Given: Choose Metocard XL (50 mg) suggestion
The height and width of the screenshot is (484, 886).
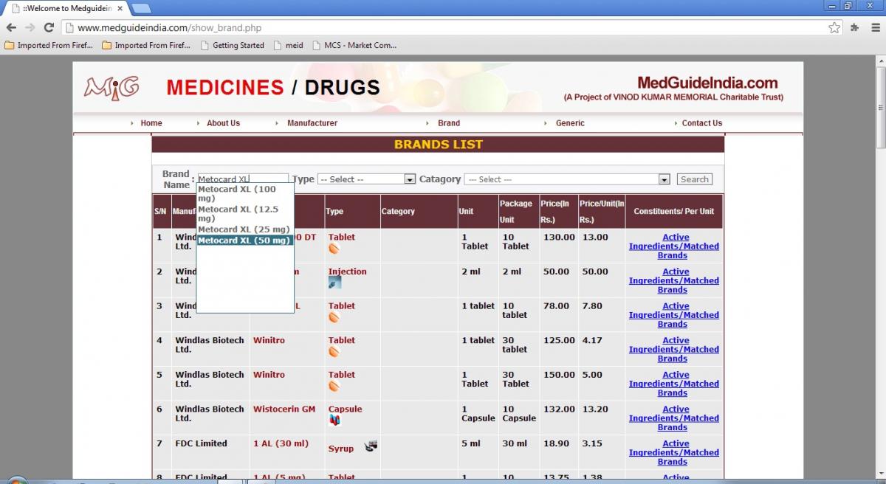Looking at the screenshot, I should pyautogui.click(x=245, y=241).
